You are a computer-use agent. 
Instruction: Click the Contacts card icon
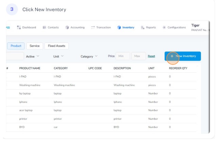click(x=44, y=28)
